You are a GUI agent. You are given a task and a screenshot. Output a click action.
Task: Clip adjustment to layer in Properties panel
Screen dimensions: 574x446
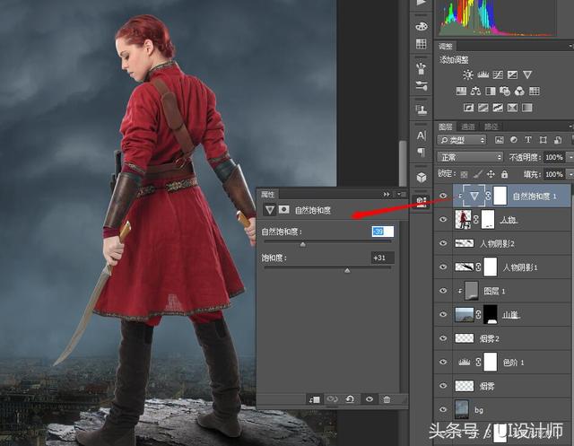(314, 399)
